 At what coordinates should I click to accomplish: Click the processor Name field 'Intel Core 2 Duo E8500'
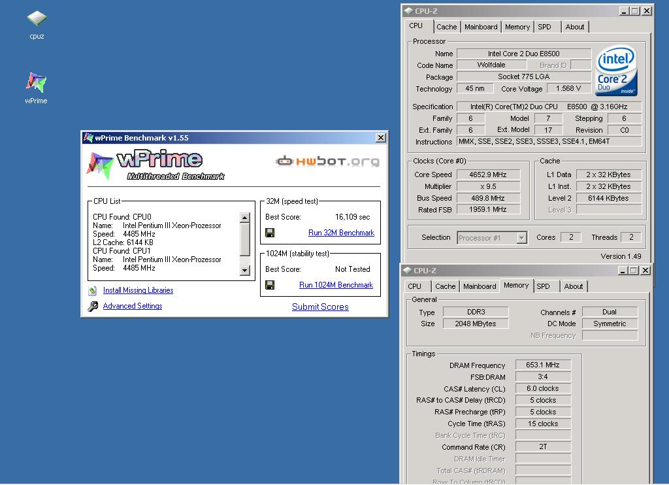click(x=524, y=54)
